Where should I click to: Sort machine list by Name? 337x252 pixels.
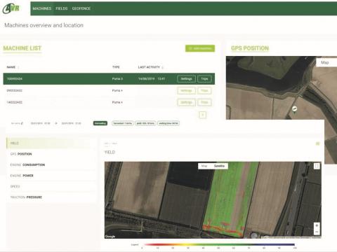pyautogui.click(x=13, y=67)
